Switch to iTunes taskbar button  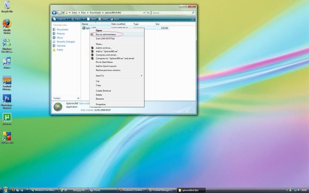(103, 190)
